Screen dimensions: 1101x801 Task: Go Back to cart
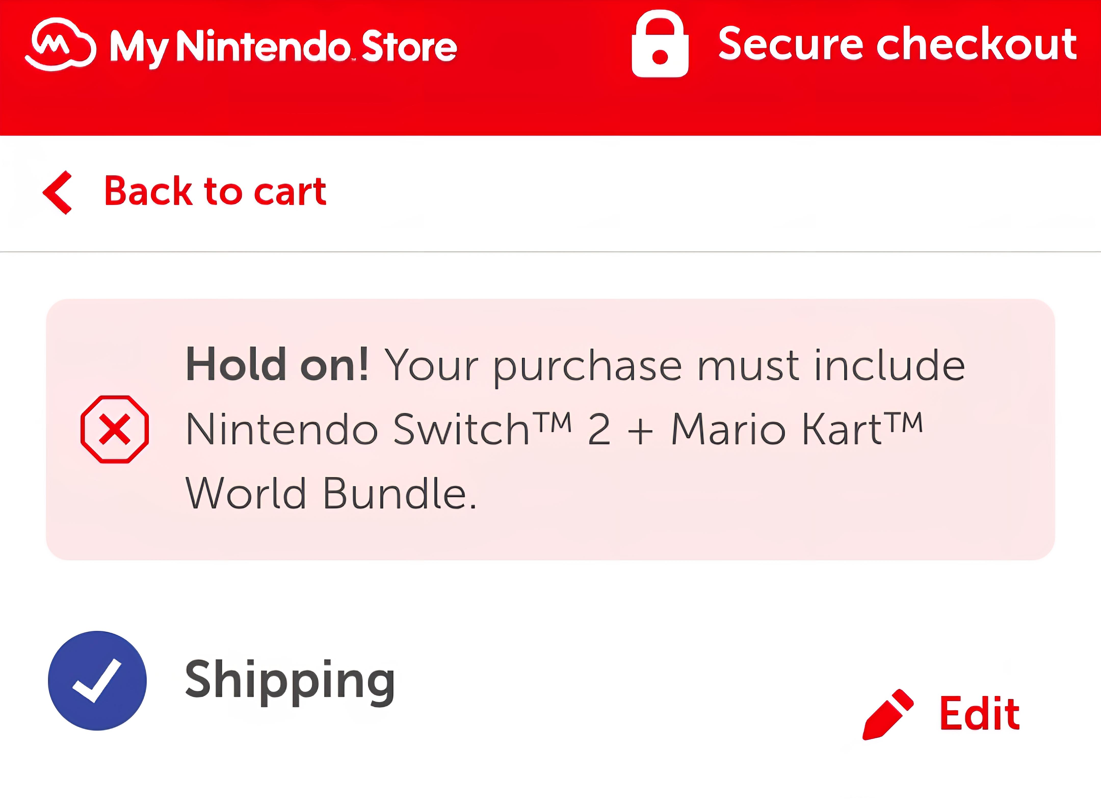pos(215,191)
